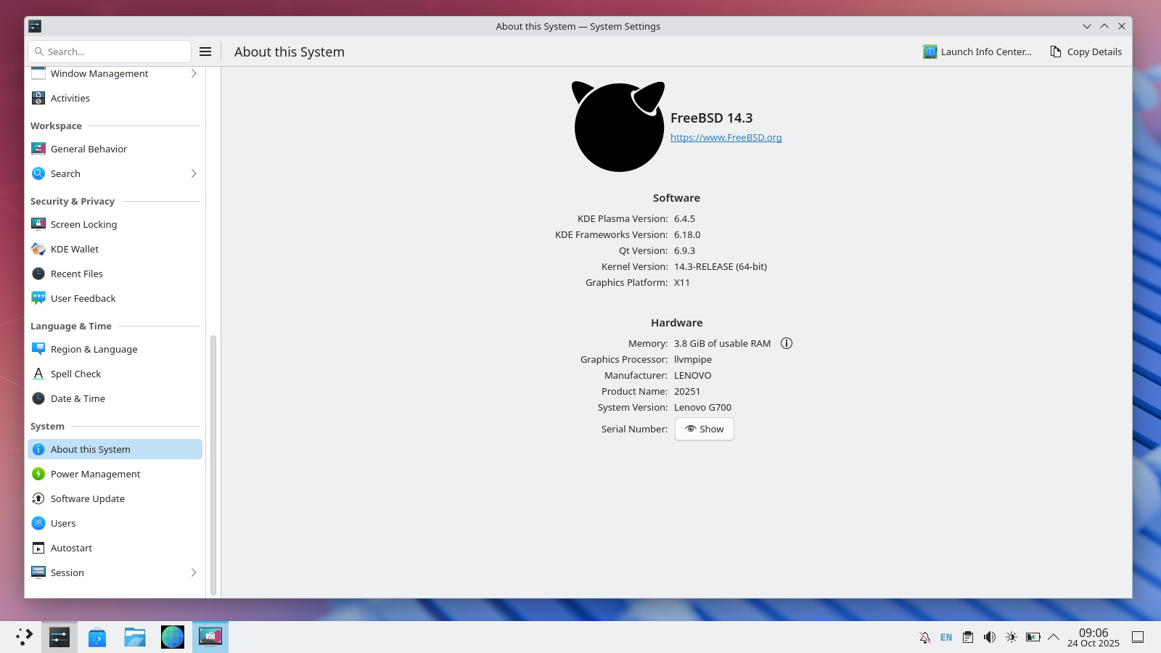Viewport: 1161px width, 653px height.
Task: Select Region & Language menu item
Action: (x=94, y=349)
